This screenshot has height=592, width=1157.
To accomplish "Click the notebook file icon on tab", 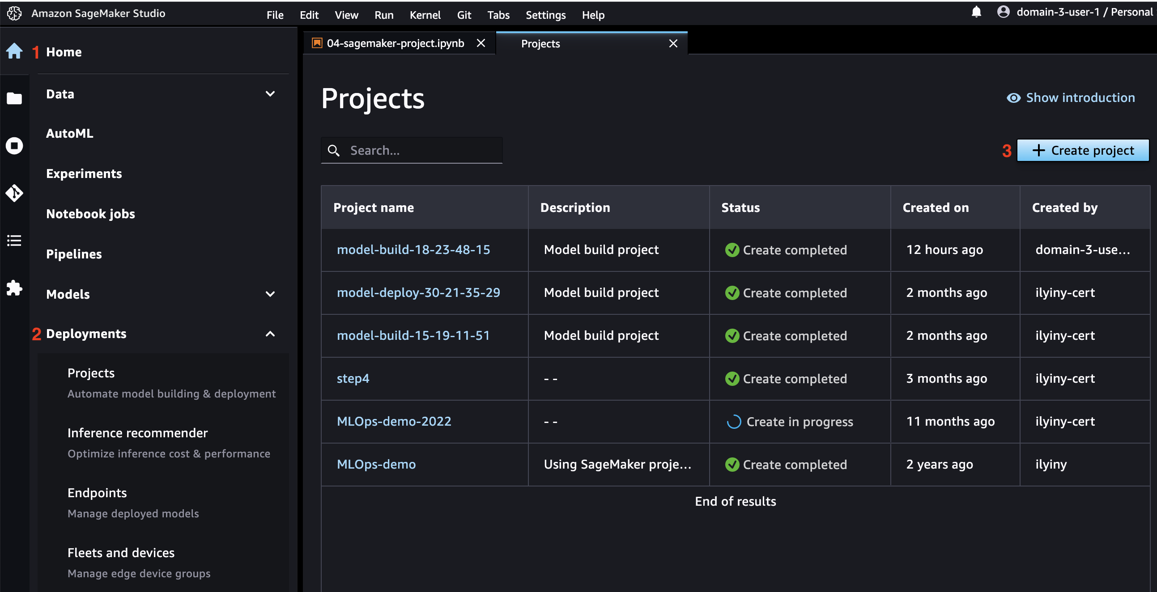I will click(x=317, y=43).
